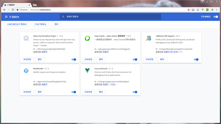Viewport: 221px width, 124px height.
Task: Open 背景页（无效）link for Vue.js devtools
Action: tap(109, 84)
